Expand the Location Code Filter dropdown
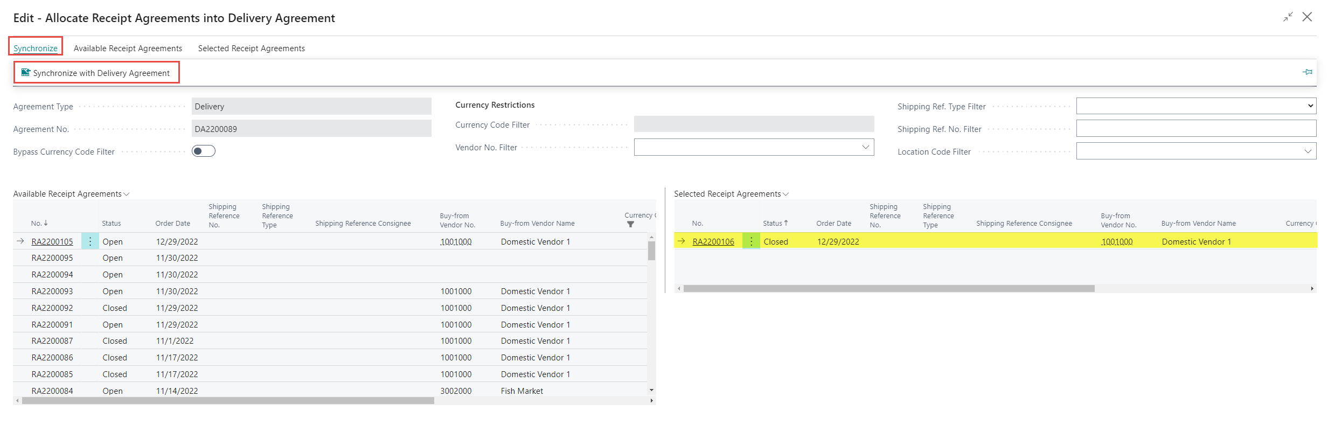 (1308, 151)
